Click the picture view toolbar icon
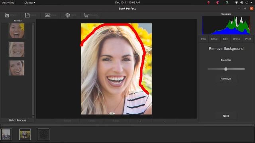The height and width of the screenshot is (143, 255). 47,15
